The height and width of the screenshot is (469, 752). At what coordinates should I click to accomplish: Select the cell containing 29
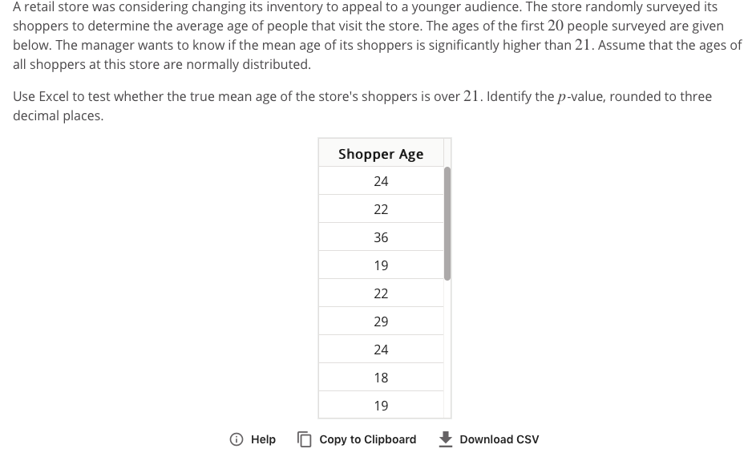pyautogui.click(x=382, y=321)
